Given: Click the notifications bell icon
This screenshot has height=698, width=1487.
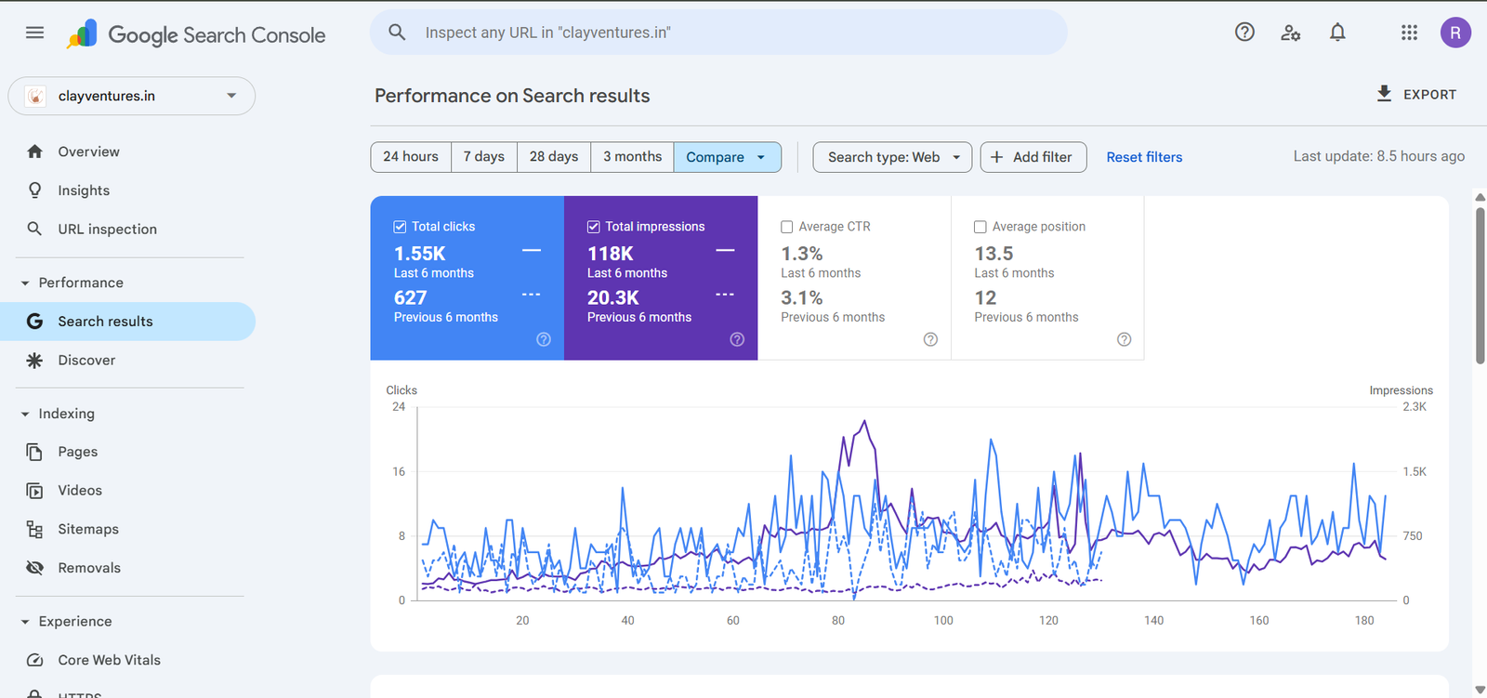Looking at the screenshot, I should pyautogui.click(x=1337, y=33).
